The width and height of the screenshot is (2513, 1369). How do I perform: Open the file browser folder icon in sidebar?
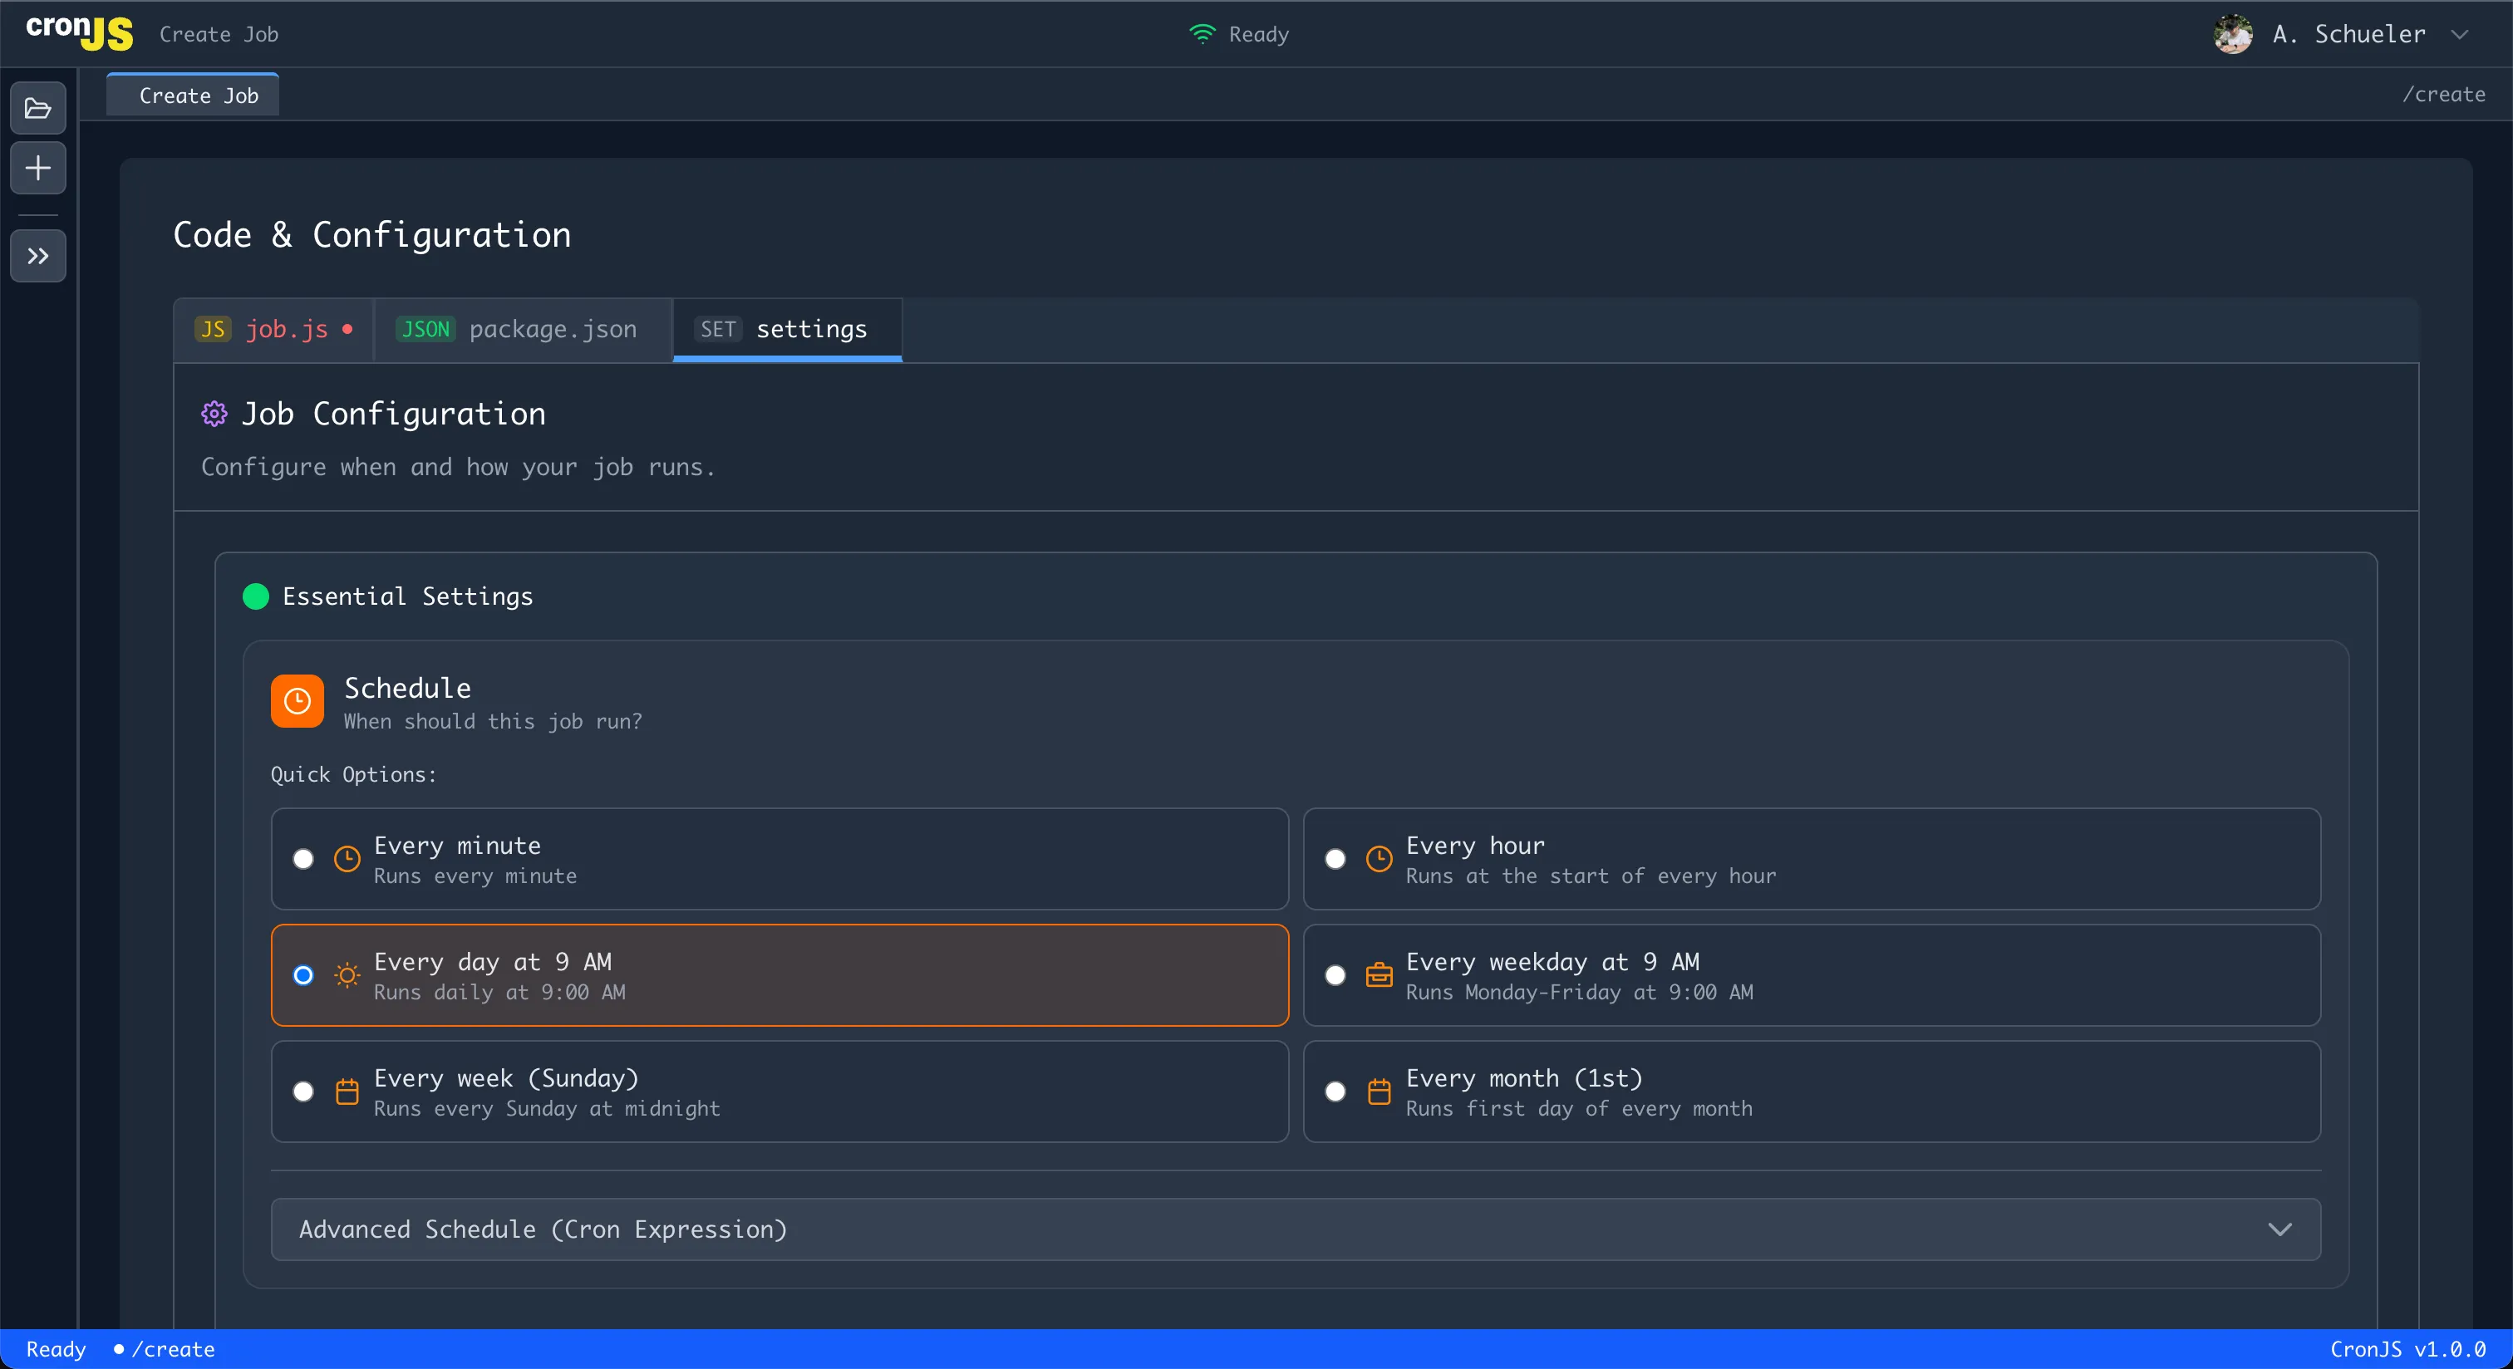[x=37, y=107]
